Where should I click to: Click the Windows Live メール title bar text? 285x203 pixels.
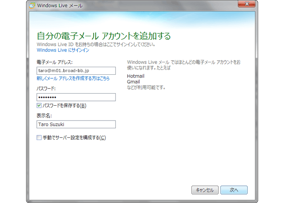59,6
